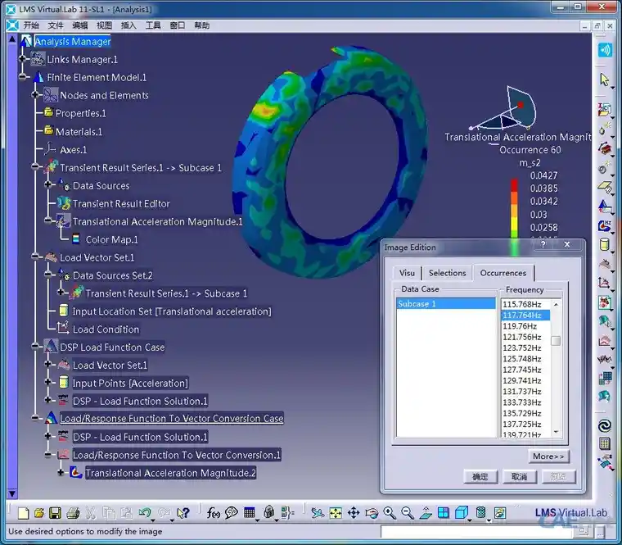Click the Zoom Out magnifier icon
Viewport: 622px width, 545px height.
408,513
